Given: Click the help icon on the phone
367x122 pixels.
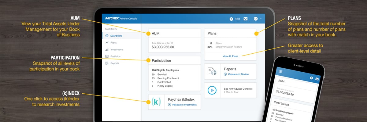Looking at the screenshot, I should (311, 78).
